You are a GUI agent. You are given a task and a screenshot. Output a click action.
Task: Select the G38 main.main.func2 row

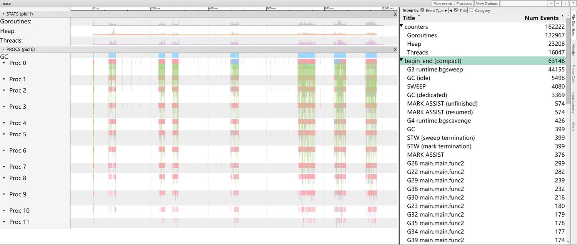tap(482, 189)
